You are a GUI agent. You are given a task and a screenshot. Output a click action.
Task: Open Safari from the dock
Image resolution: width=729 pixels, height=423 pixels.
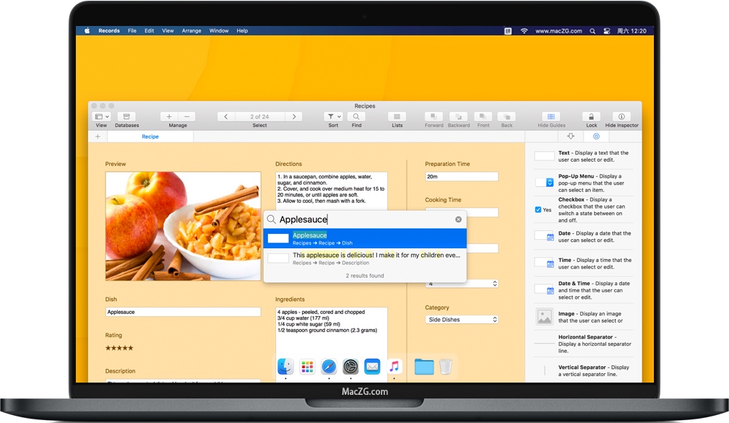click(x=329, y=367)
